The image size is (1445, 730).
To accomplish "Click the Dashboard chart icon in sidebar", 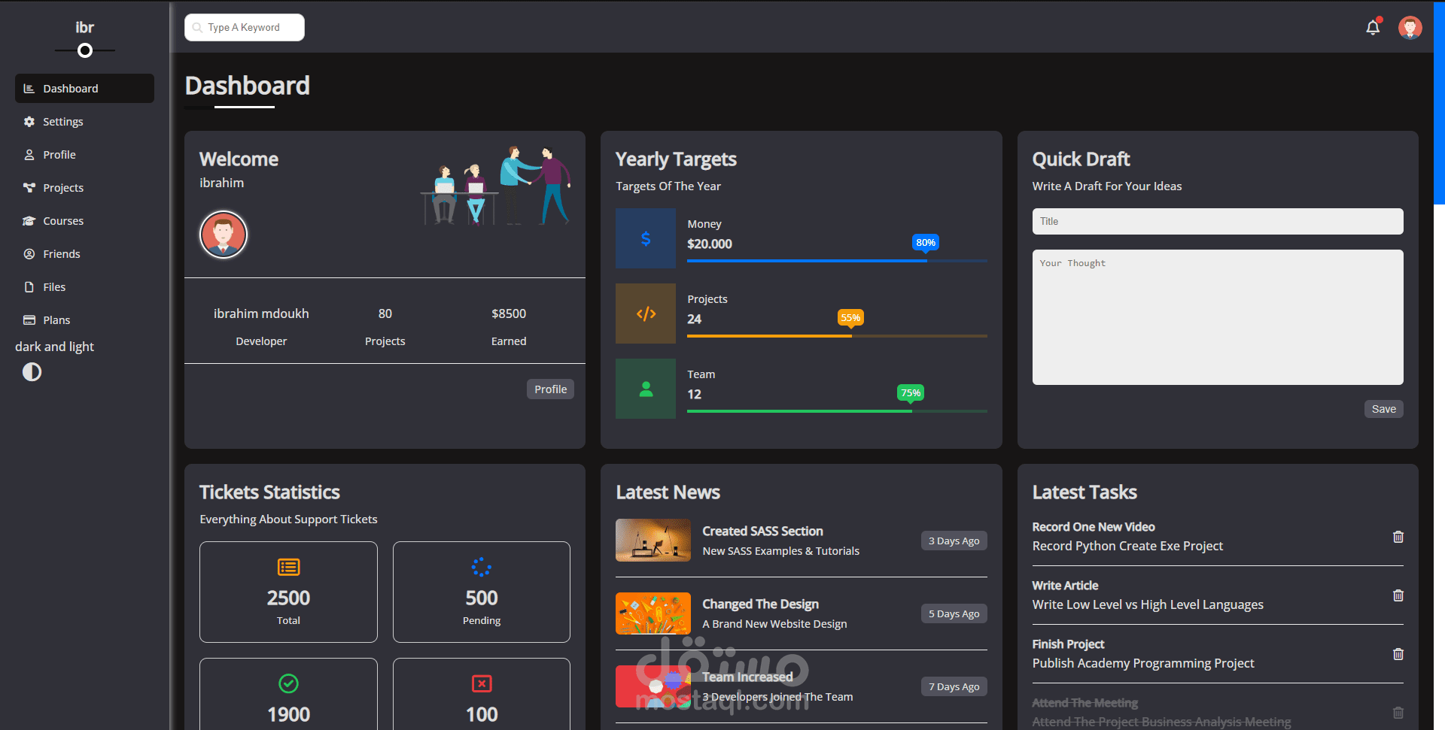I will [x=29, y=89].
